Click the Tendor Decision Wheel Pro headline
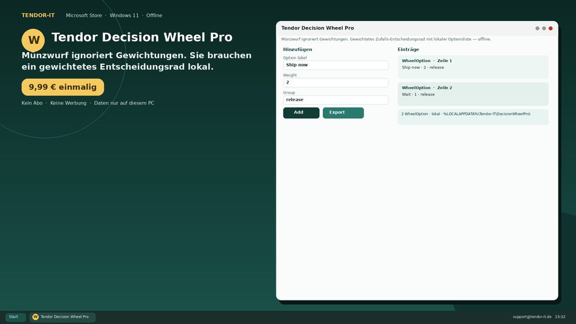 click(x=142, y=37)
